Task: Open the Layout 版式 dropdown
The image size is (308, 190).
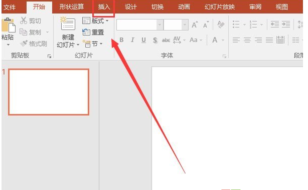Action: [95, 20]
